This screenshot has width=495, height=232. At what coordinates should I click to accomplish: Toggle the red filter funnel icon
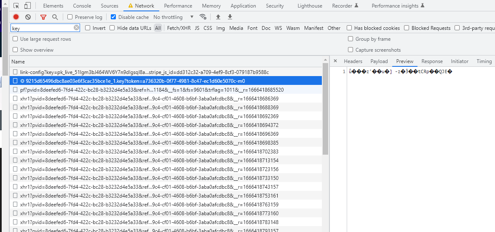coord(43,17)
